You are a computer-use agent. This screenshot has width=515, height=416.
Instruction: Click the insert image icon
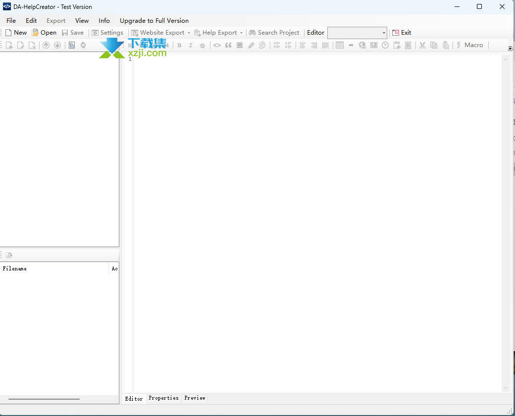374,45
